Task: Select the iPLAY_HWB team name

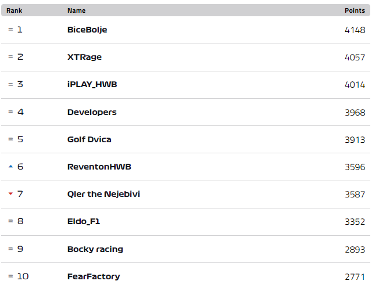Action: (92, 84)
